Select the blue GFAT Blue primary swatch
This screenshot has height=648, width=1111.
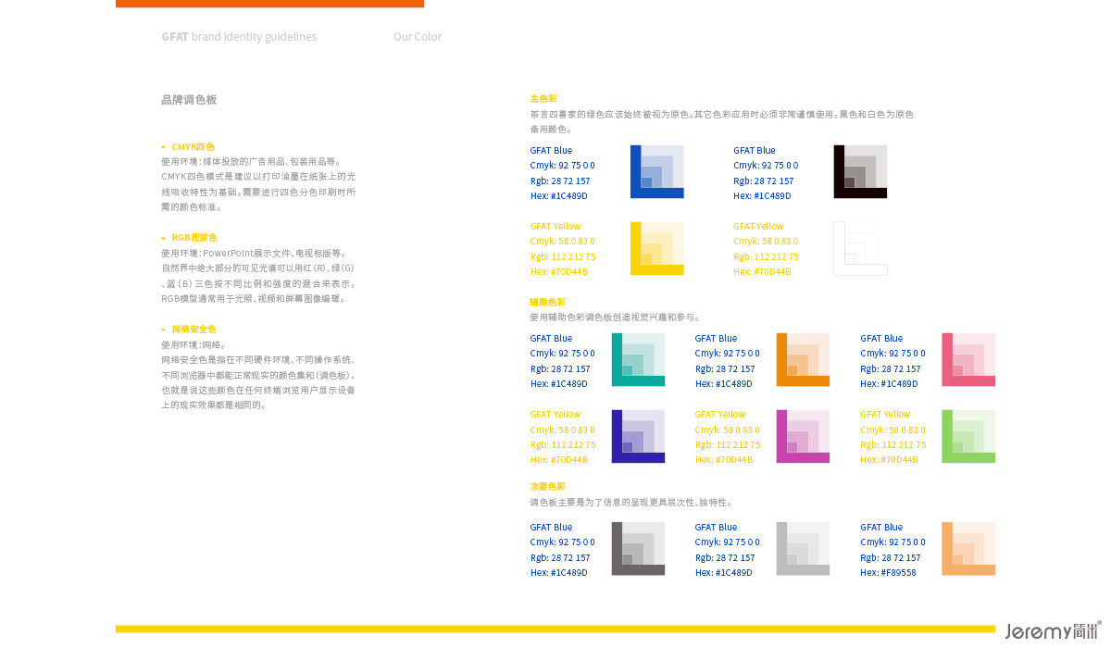(656, 172)
